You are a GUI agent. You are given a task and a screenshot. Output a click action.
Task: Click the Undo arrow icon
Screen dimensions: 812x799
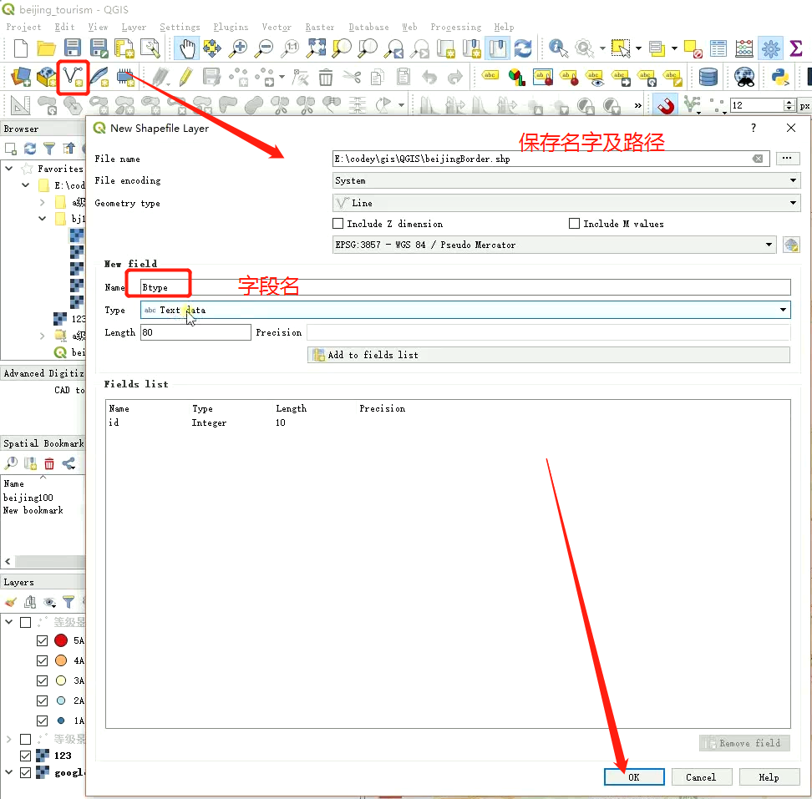(x=429, y=77)
